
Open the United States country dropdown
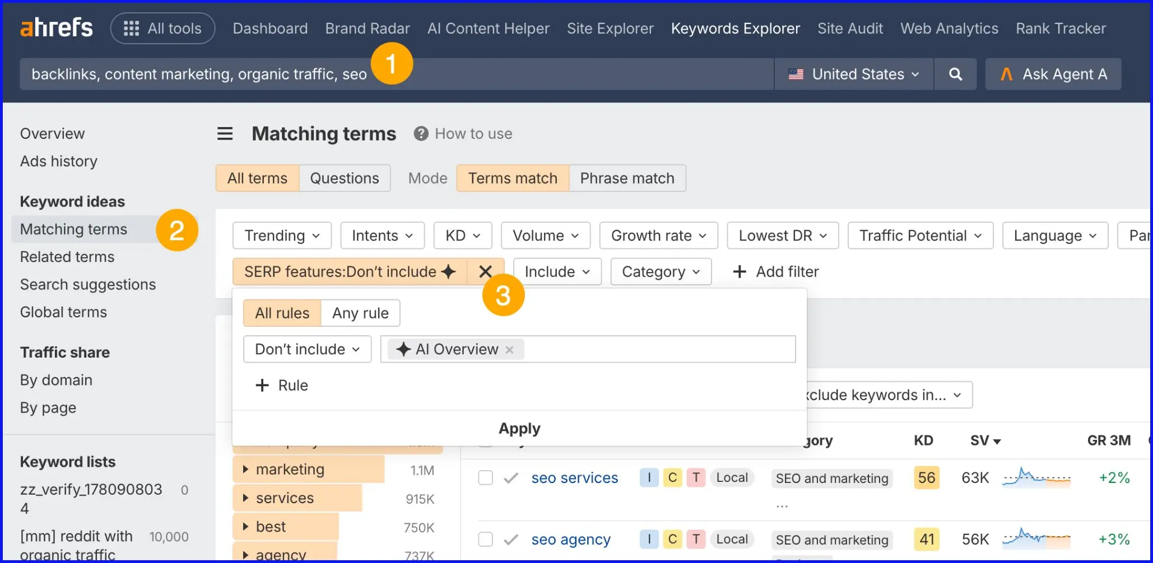coord(854,74)
